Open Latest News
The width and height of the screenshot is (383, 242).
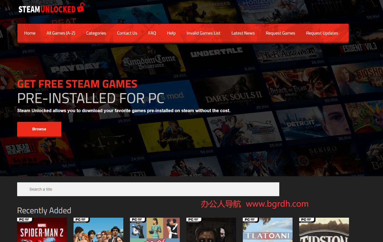[243, 33]
